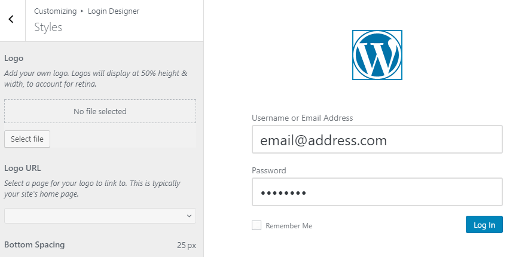Click the Logo URL section label
Image resolution: width=528 pixels, height=257 pixels.
[x=23, y=168]
